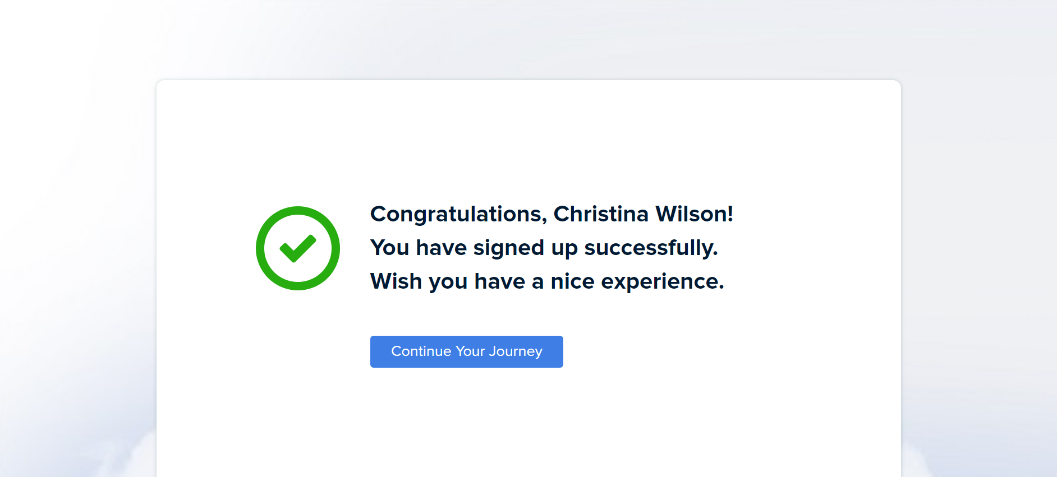Select the 'You have signed up successfully' text
This screenshot has height=477, width=1057.
(544, 248)
